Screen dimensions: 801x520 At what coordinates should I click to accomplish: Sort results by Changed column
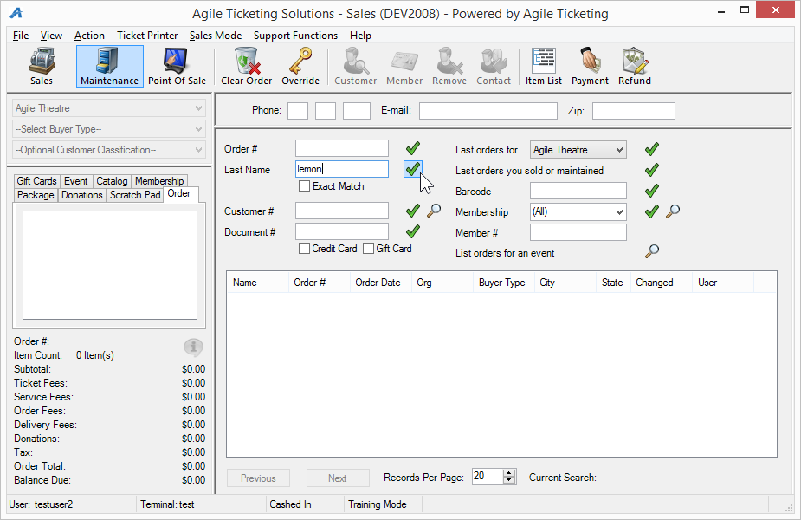[662, 283]
